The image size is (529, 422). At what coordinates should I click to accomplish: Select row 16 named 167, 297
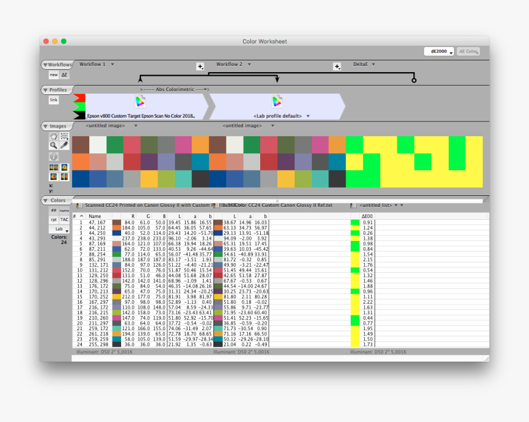click(280, 302)
